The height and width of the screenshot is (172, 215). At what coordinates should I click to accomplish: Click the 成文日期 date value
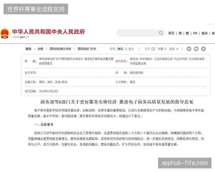point(48,91)
